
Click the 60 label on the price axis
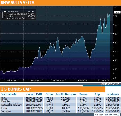[116, 25]
